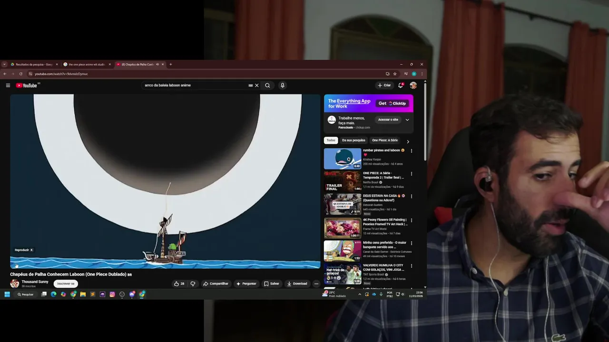Click Acessar o site ad button

point(388,120)
